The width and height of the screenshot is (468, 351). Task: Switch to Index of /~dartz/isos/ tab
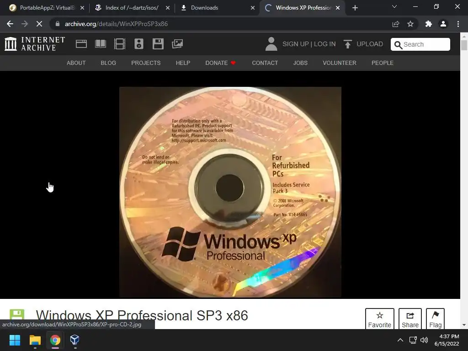pyautogui.click(x=132, y=8)
